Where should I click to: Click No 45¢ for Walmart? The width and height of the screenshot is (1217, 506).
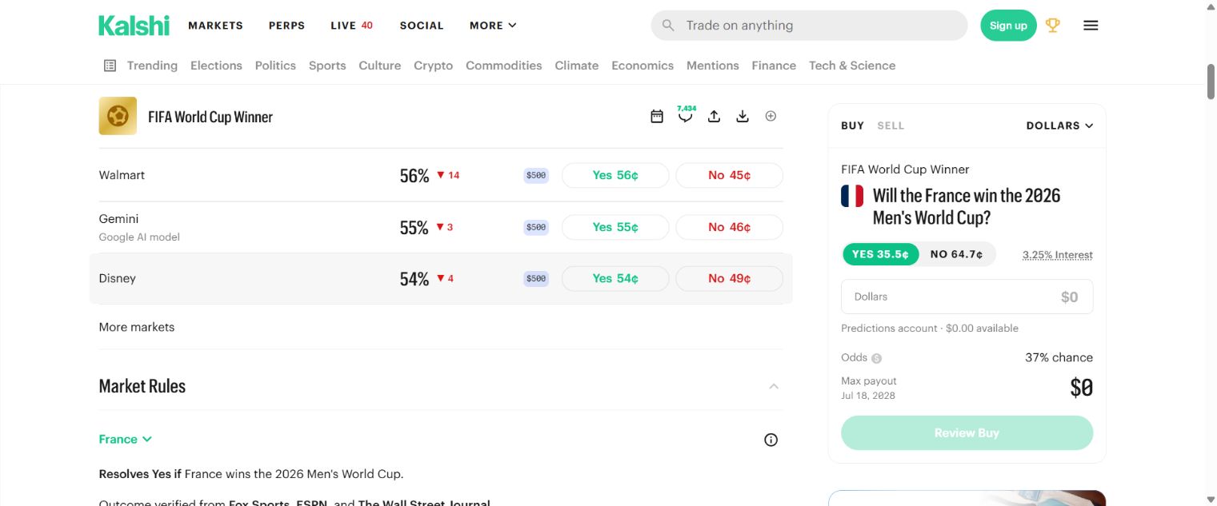coord(730,175)
